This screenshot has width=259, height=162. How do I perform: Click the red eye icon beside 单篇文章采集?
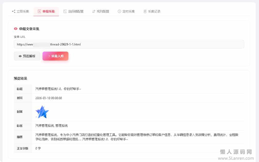point(16,29)
